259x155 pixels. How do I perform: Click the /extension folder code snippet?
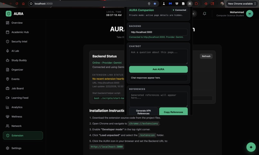pyautogui.click(x=147, y=135)
